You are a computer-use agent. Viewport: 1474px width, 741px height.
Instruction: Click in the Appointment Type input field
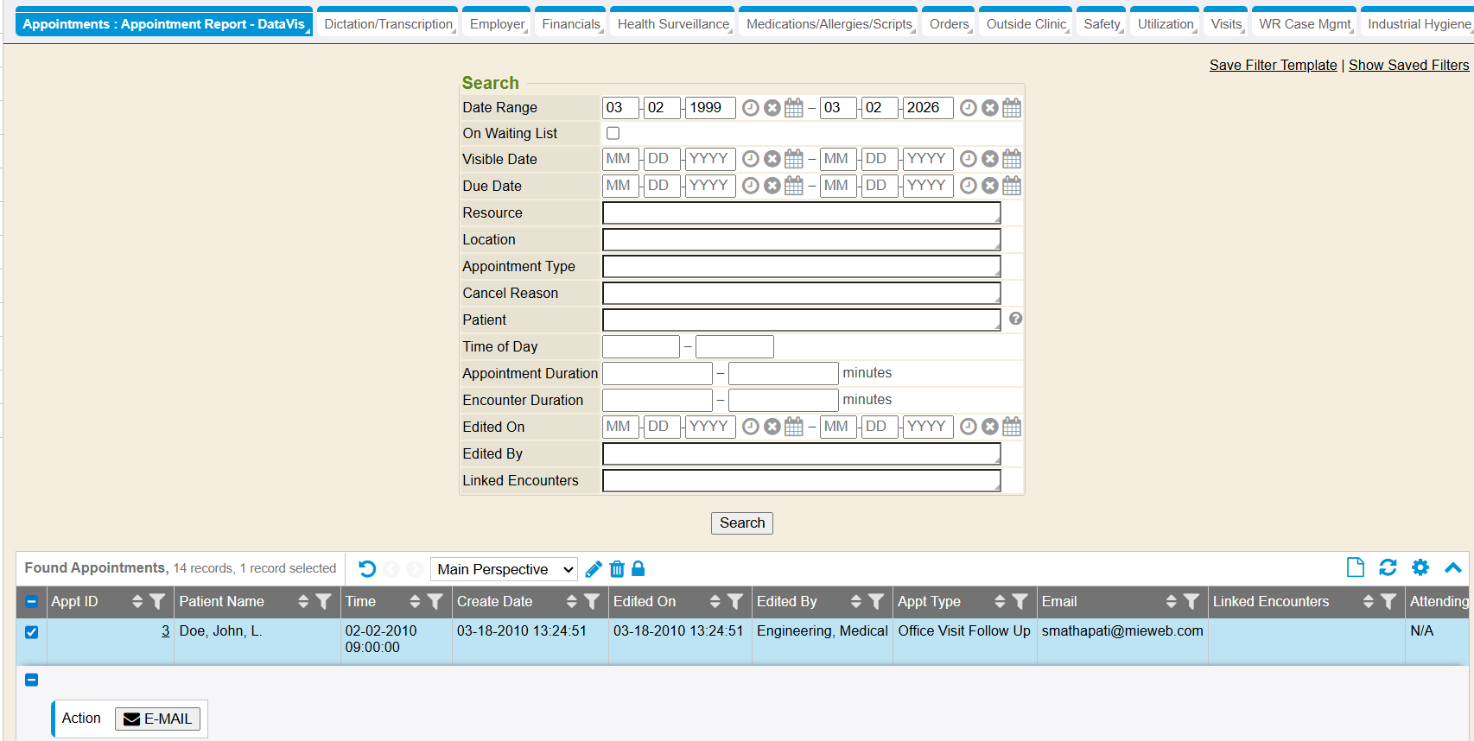[801, 267]
